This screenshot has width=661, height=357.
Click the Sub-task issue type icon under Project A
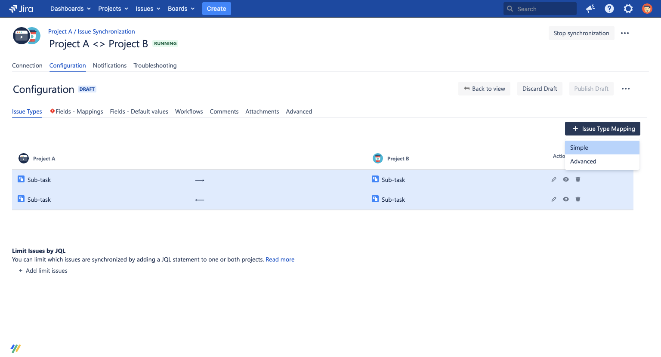click(x=21, y=179)
